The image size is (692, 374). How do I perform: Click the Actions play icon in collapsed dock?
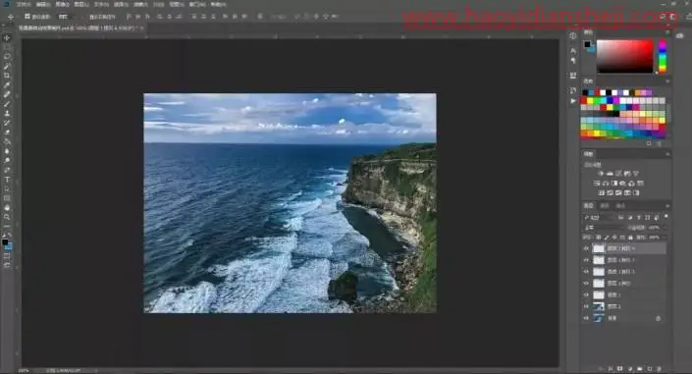pyautogui.click(x=573, y=101)
